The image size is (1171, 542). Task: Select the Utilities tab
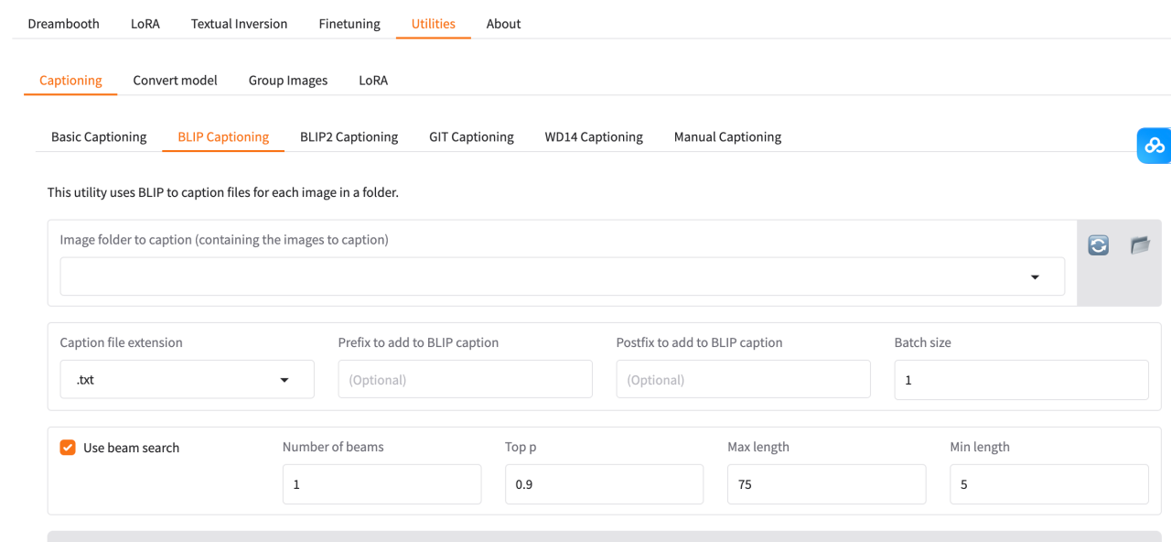(x=434, y=24)
